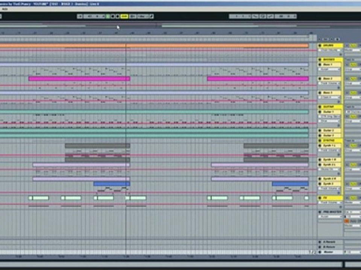Open DRUMS automation device chooser
361x270 pixels.
(x=329, y=50)
